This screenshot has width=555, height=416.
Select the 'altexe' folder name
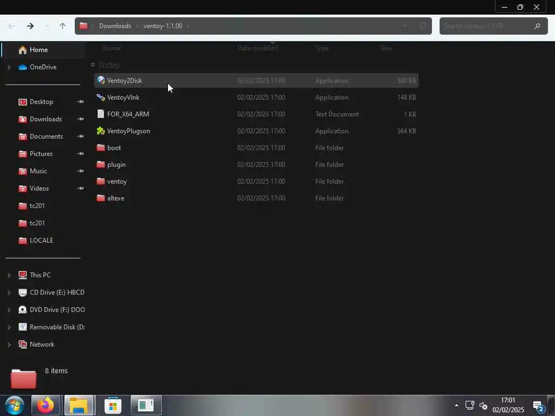[116, 198]
